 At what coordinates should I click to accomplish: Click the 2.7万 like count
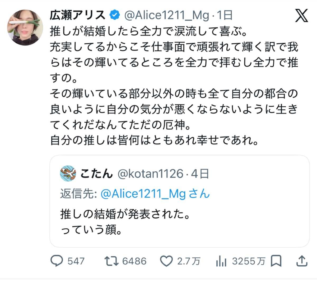(x=189, y=261)
